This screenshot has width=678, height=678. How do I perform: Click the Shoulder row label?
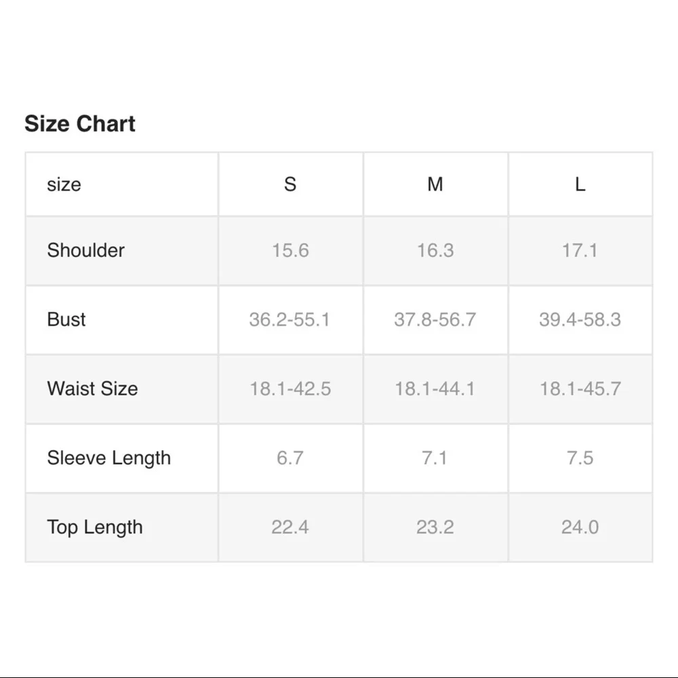point(86,250)
